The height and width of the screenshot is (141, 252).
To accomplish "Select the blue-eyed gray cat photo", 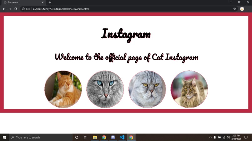I will point(105,89).
